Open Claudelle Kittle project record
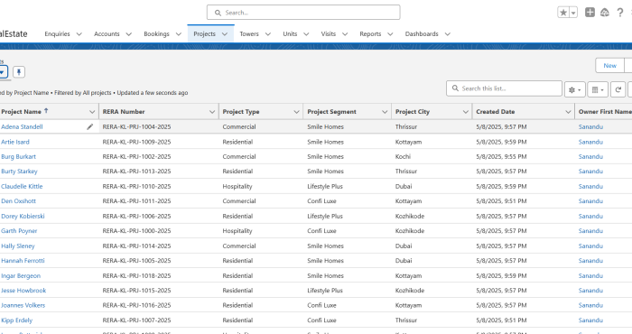 coord(22,187)
